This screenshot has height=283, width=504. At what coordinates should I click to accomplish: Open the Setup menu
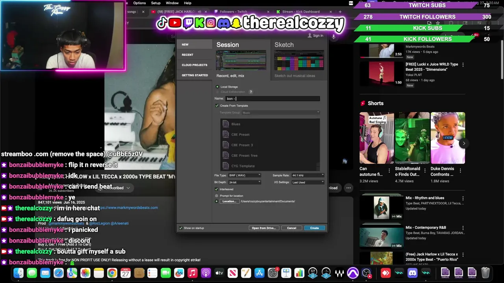click(x=156, y=3)
